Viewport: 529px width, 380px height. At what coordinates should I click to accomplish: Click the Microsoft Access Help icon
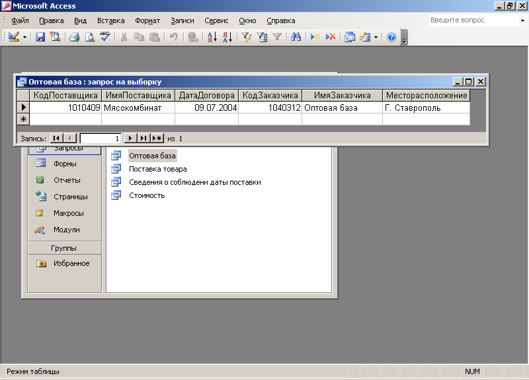[x=391, y=37]
